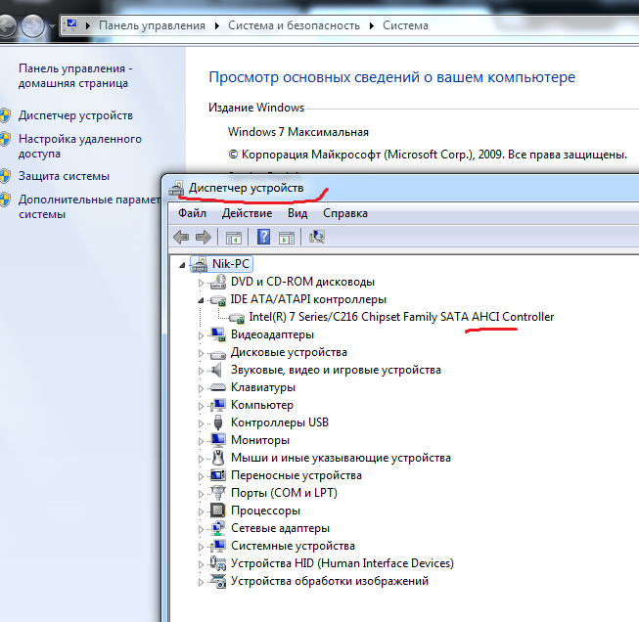
Task: Click Система и безопасность breadcrumb
Action: click(294, 25)
